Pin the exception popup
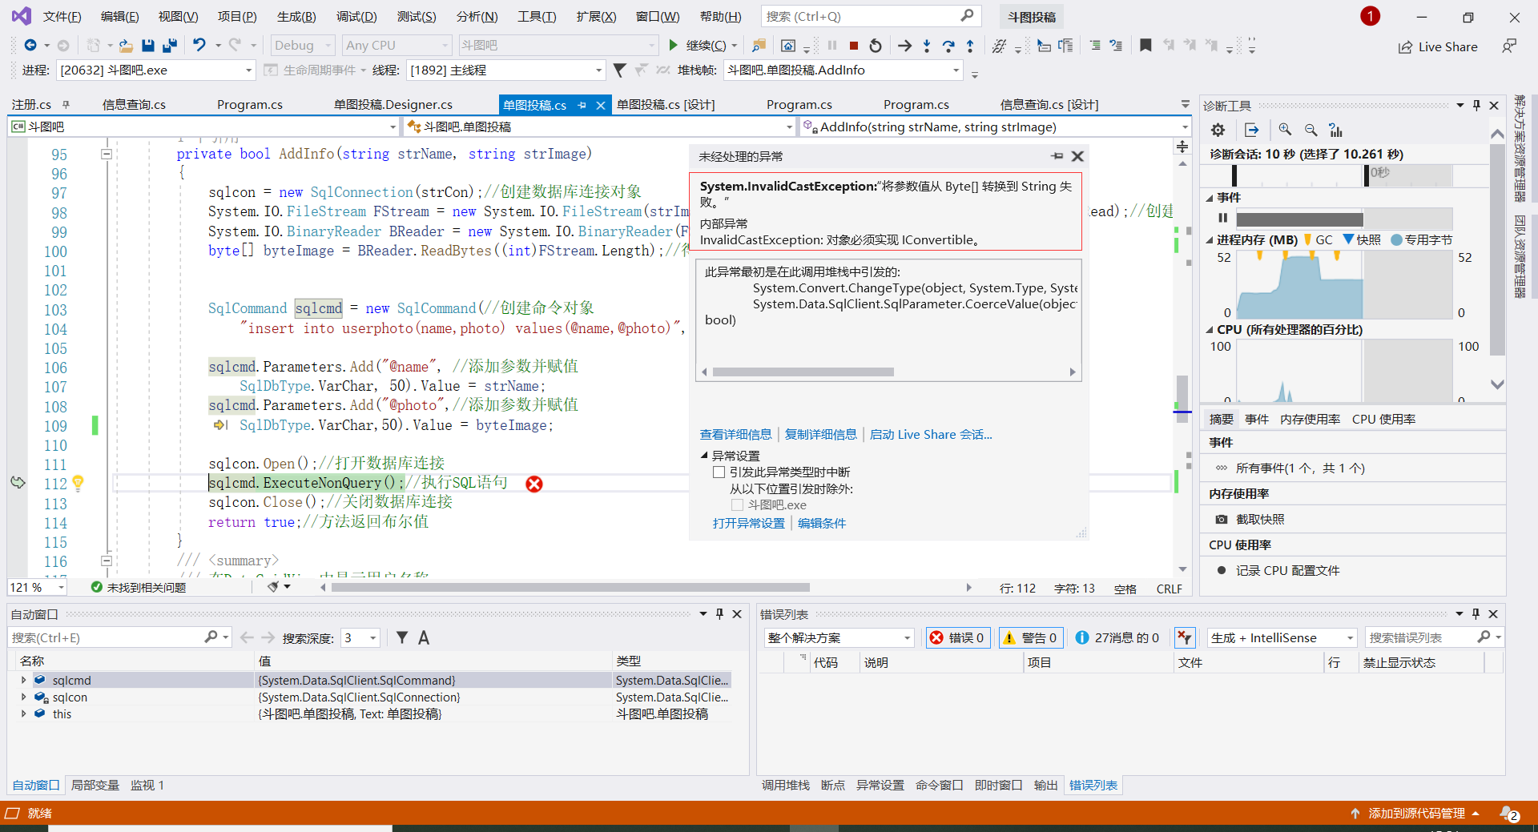The width and height of the screenshot is (1538, 832). 1057,156
